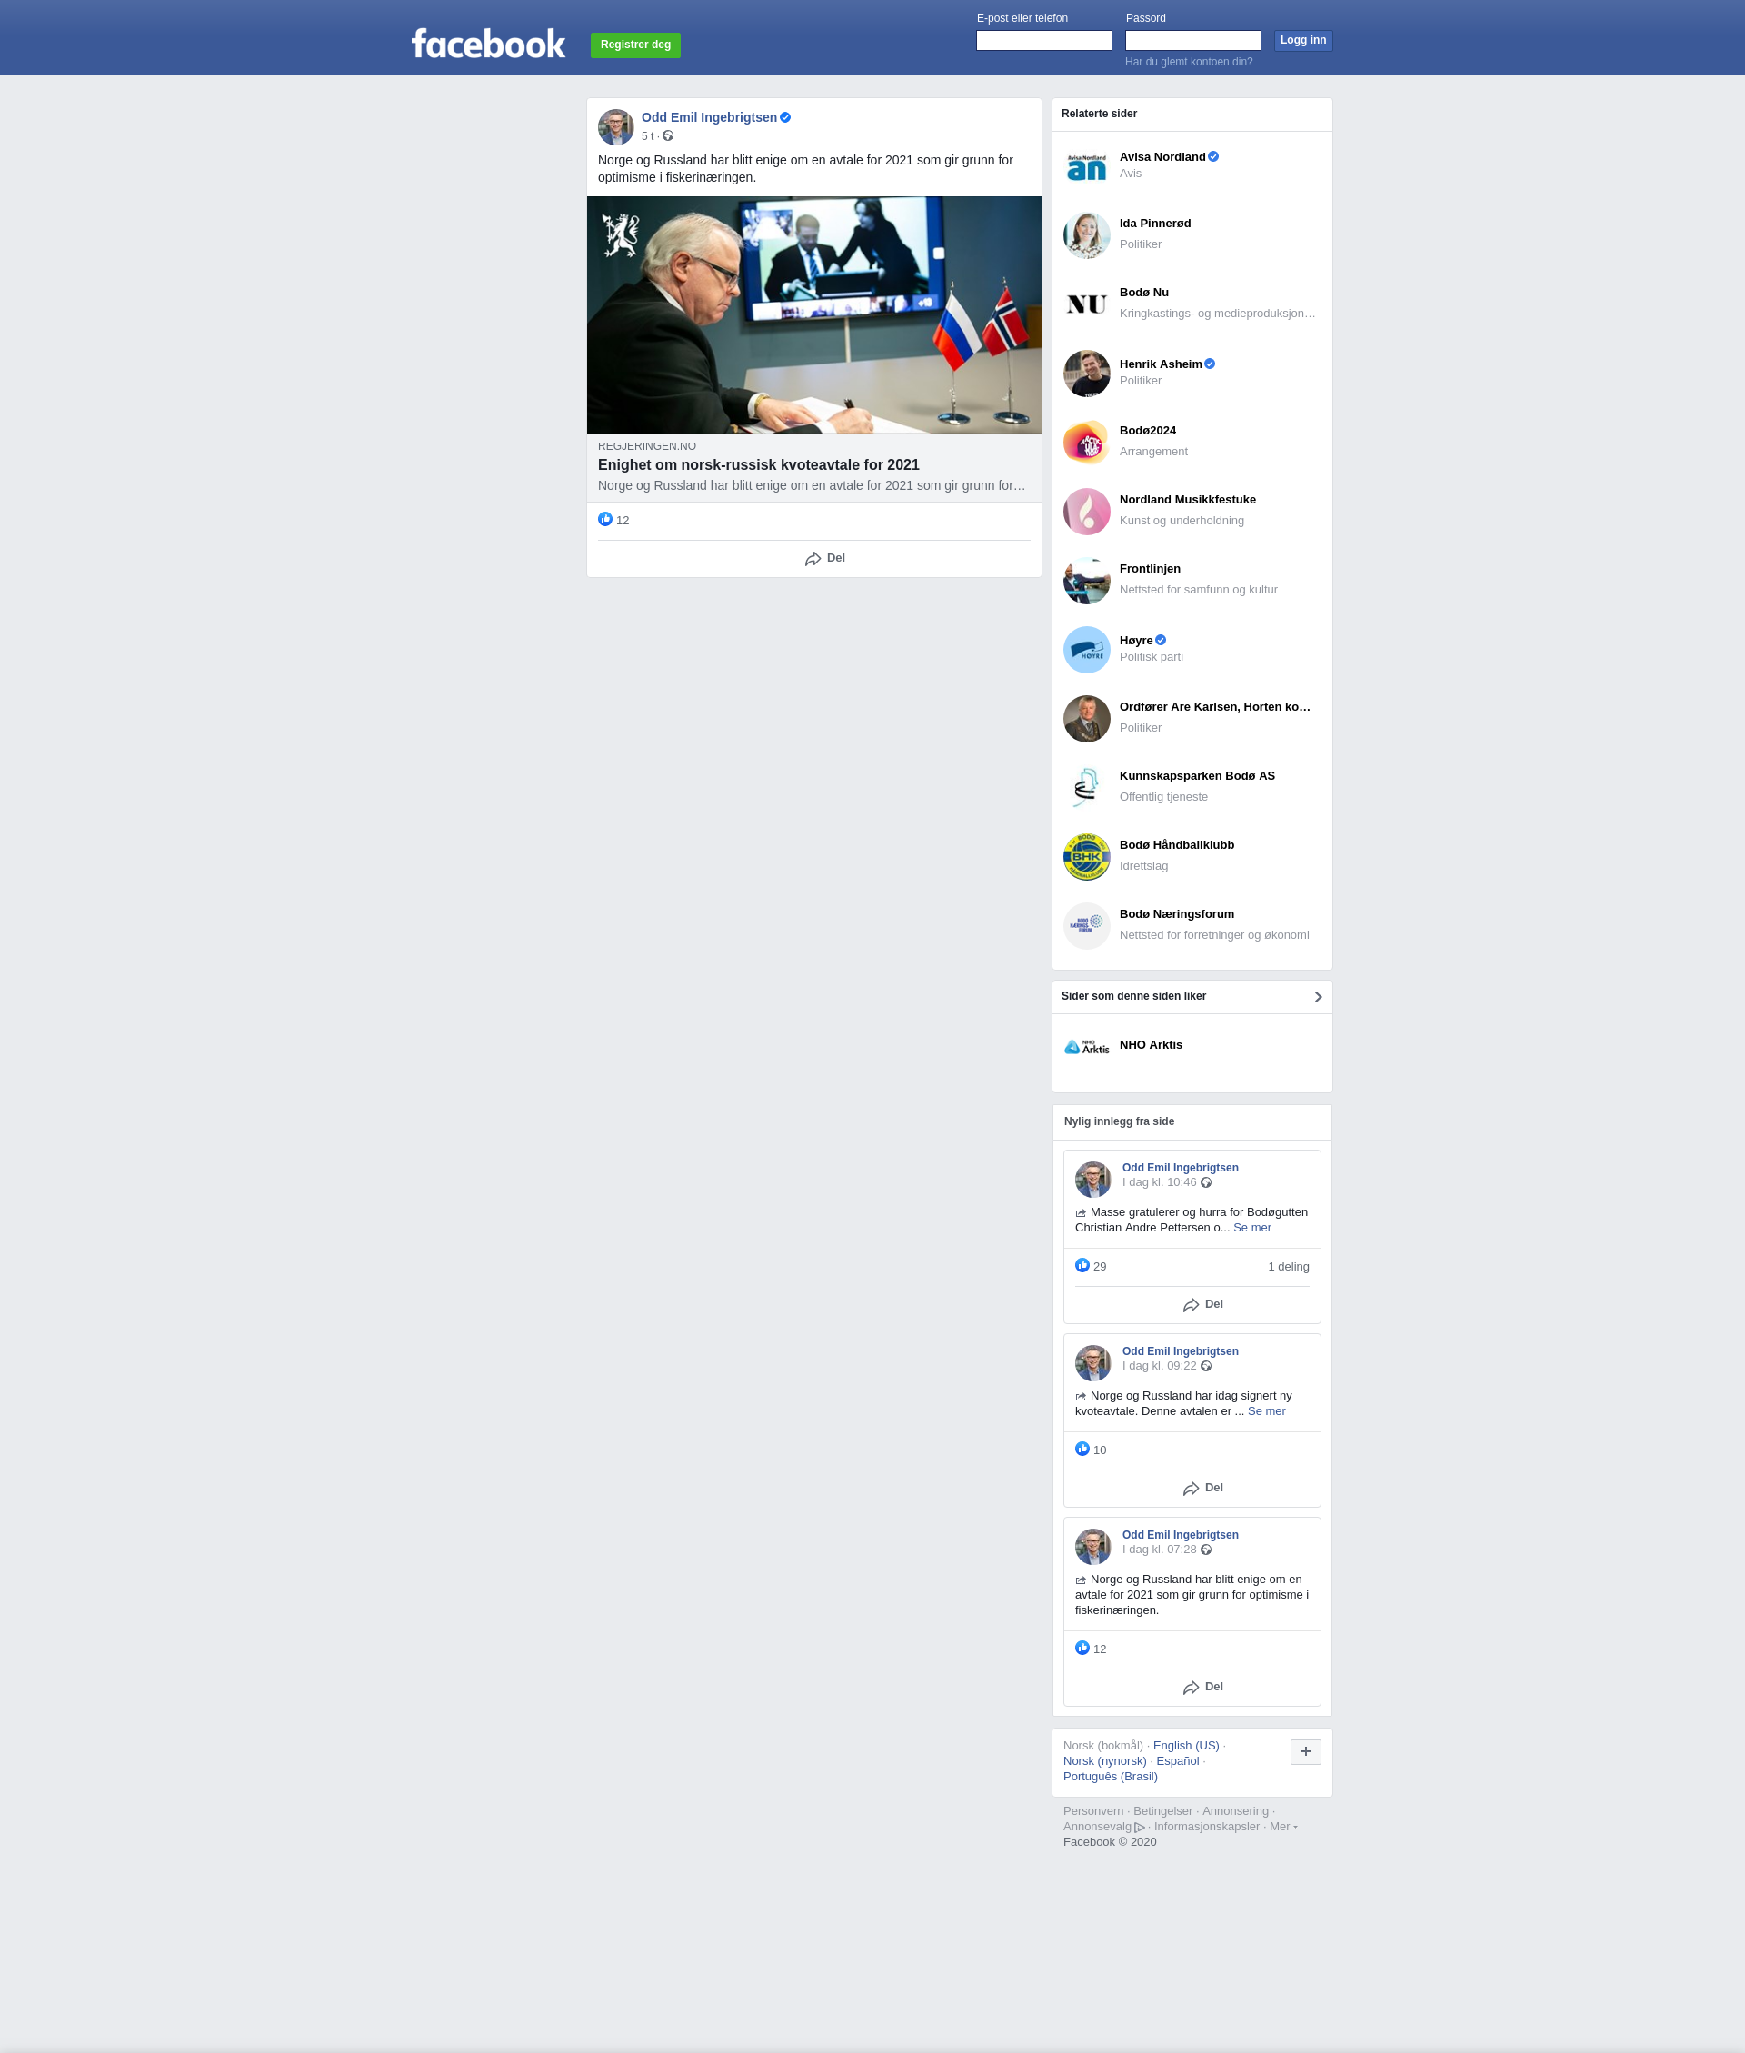Open NHO Arktis logo
Screen dimensions: 1745x2053
1086,1046
